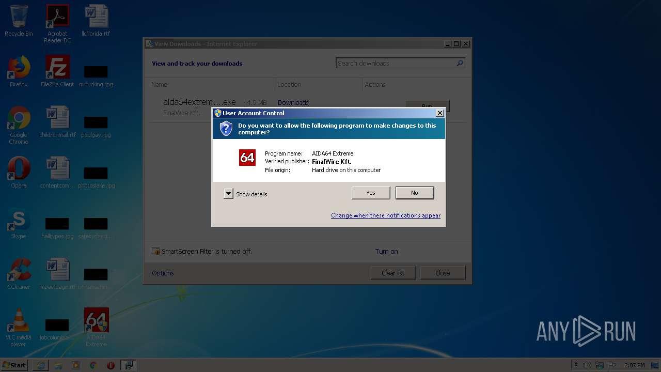Open paulgay.jpg desktop file
The width and height of the screenshot is (661, 372).
tap(96, 127)
